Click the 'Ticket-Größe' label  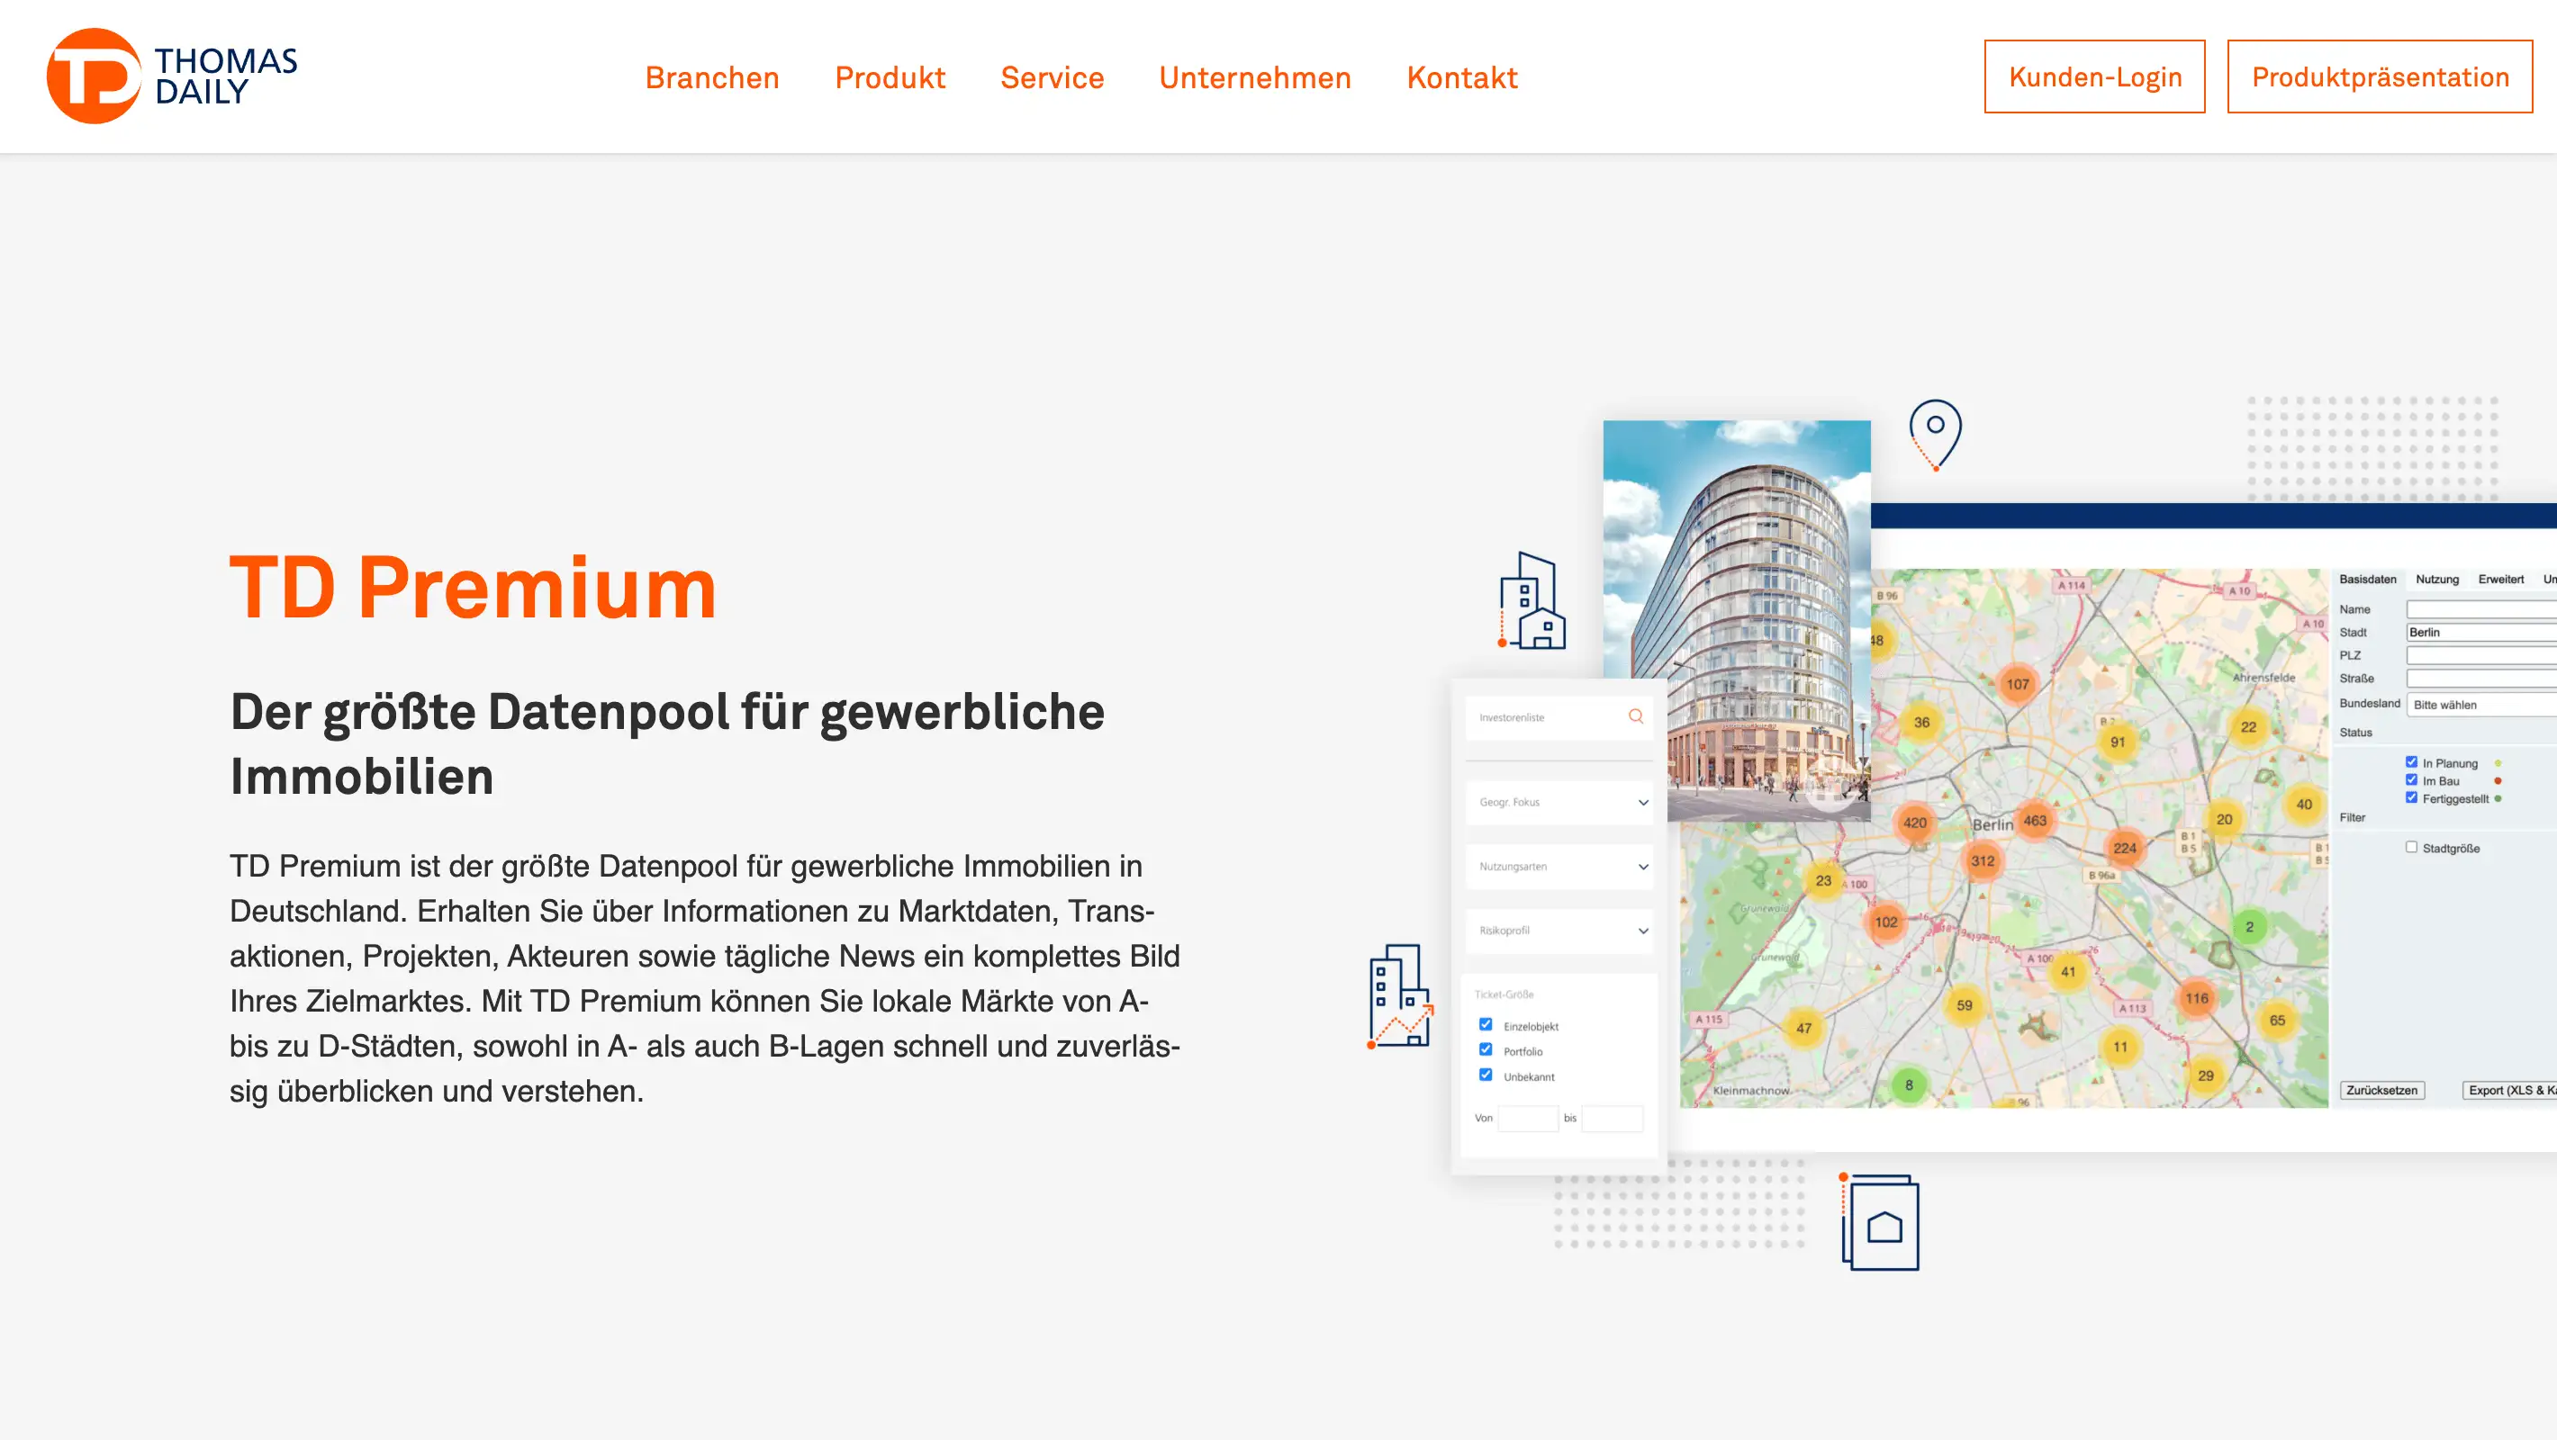[1504, 994]
